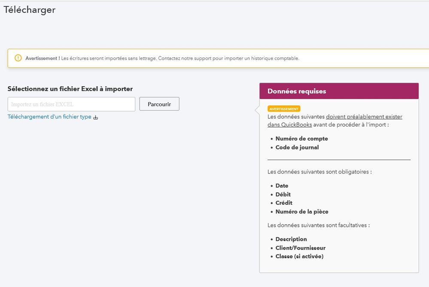Click the 'Description' optional field item

coord(291,239)
